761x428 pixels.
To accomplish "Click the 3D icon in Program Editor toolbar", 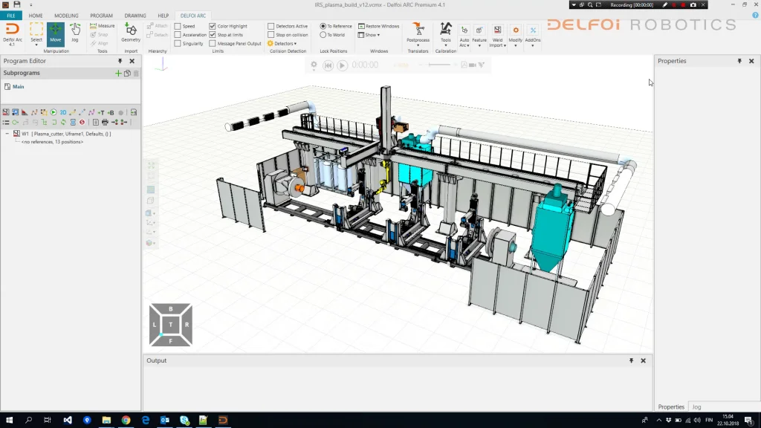I will coord(63,112).
